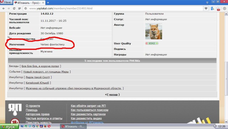
Task: Open topic about собачьей упряжке in Мурманской области
Action: 73,88
